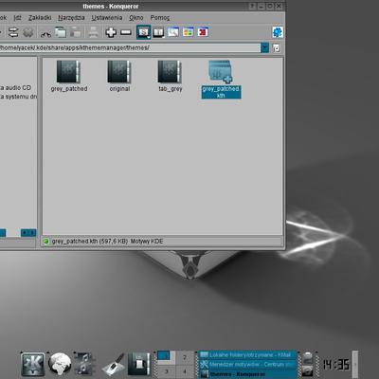
Task: Click the green status indicator in status bar
Action: click(x=46, y=242)
